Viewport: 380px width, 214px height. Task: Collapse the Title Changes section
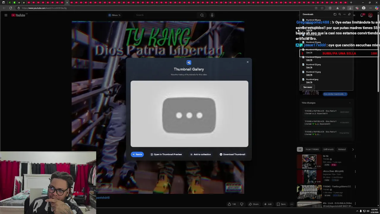pos(350,103)
